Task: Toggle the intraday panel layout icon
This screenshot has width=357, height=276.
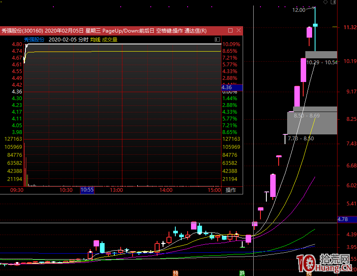Action: (x=217, y=40)
